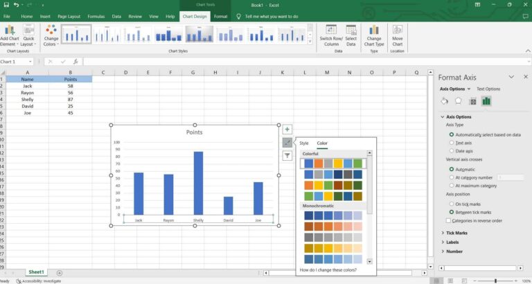Click the zoom slider in status bar

point(496,281)
